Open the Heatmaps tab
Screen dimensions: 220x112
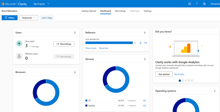click(x=135, y=11)
